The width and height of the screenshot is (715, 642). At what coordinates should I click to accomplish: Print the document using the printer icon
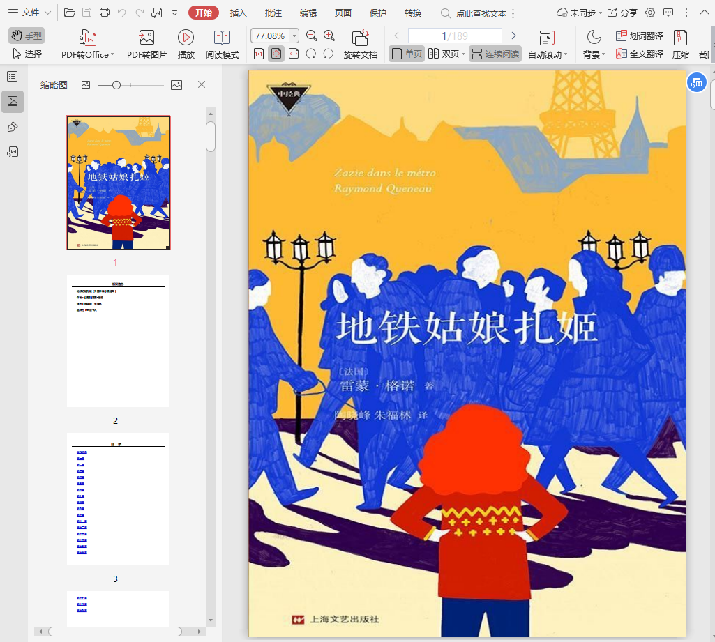tap(105, 13)
